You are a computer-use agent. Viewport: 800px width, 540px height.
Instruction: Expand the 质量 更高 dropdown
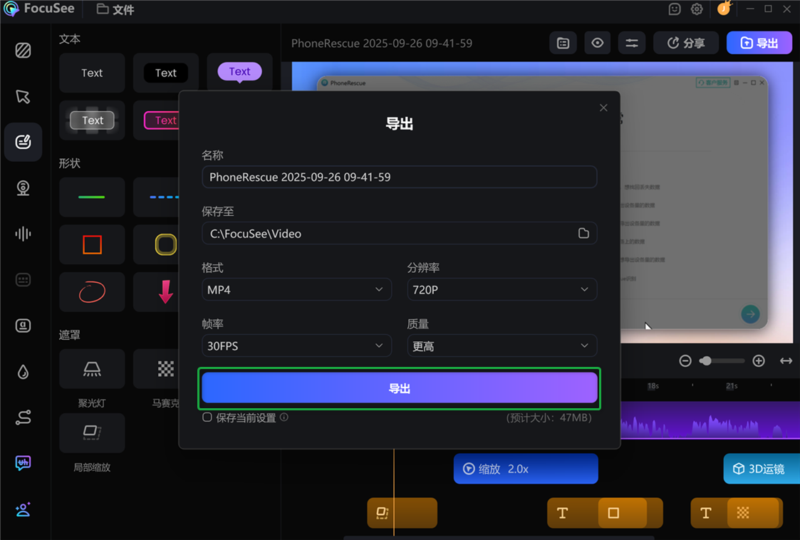click(502, 346)
